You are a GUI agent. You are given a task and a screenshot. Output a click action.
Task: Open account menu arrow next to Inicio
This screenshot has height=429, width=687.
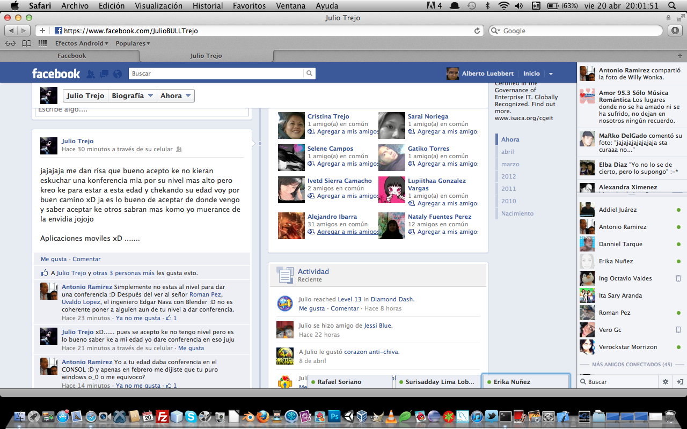pyautogui.click(x=551, y=74)
